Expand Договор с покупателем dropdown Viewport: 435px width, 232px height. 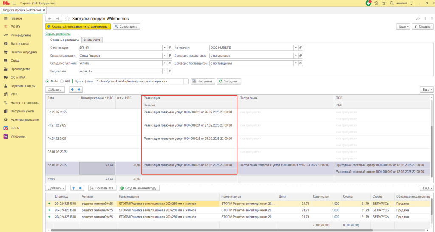(296, 56)
